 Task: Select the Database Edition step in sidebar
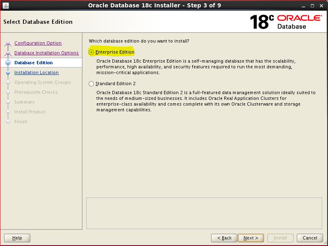pos(33,63)
